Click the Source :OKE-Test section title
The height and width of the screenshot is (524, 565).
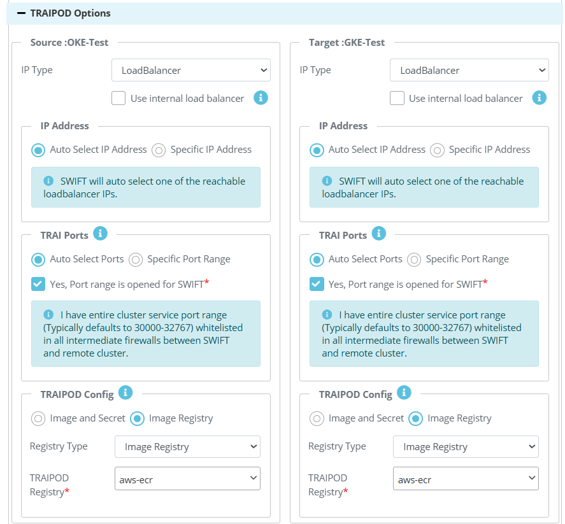tap(69, 43)
